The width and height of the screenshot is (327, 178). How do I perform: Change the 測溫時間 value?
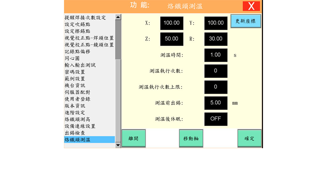tap(216, 55)
